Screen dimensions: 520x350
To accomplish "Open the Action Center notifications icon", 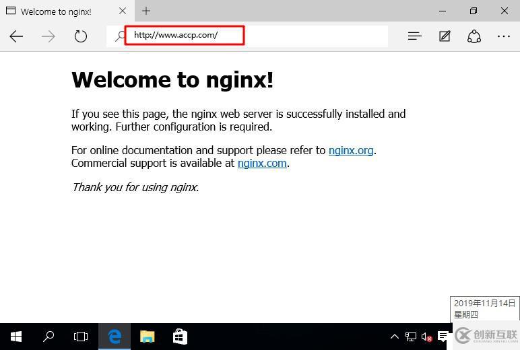I will 443,337.
